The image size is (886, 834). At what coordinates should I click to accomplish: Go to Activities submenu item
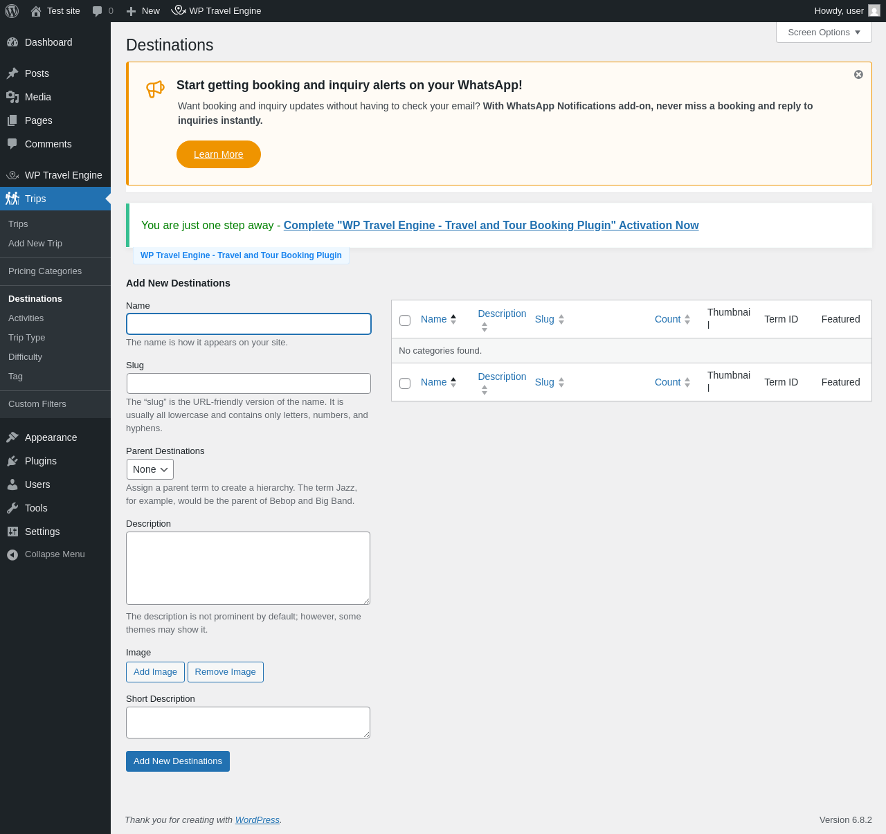click(x=26, y=318)
